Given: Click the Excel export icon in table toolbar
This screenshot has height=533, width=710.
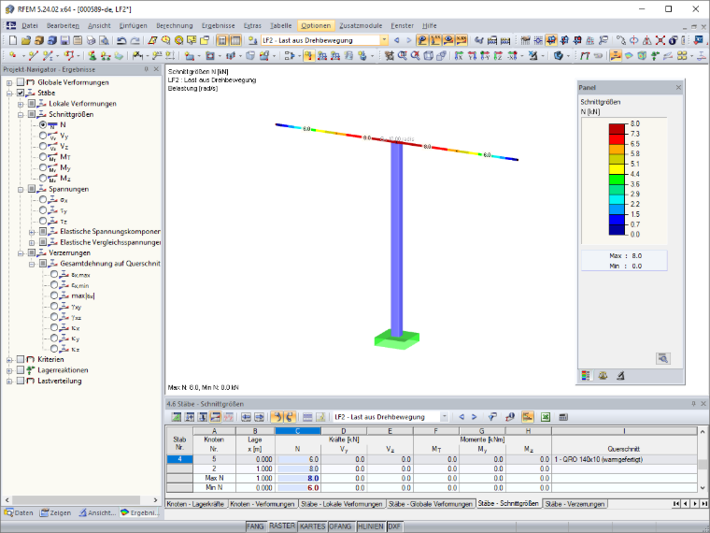Looking at the screenshot, I should pyautogui.click(x=546, y=417).
